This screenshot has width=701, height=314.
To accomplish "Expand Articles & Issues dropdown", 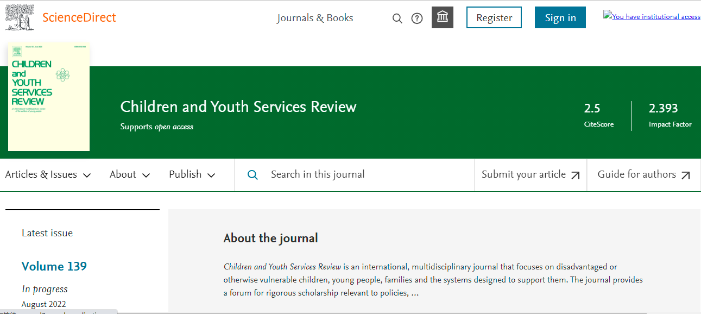I will click(x=48, y=174).
